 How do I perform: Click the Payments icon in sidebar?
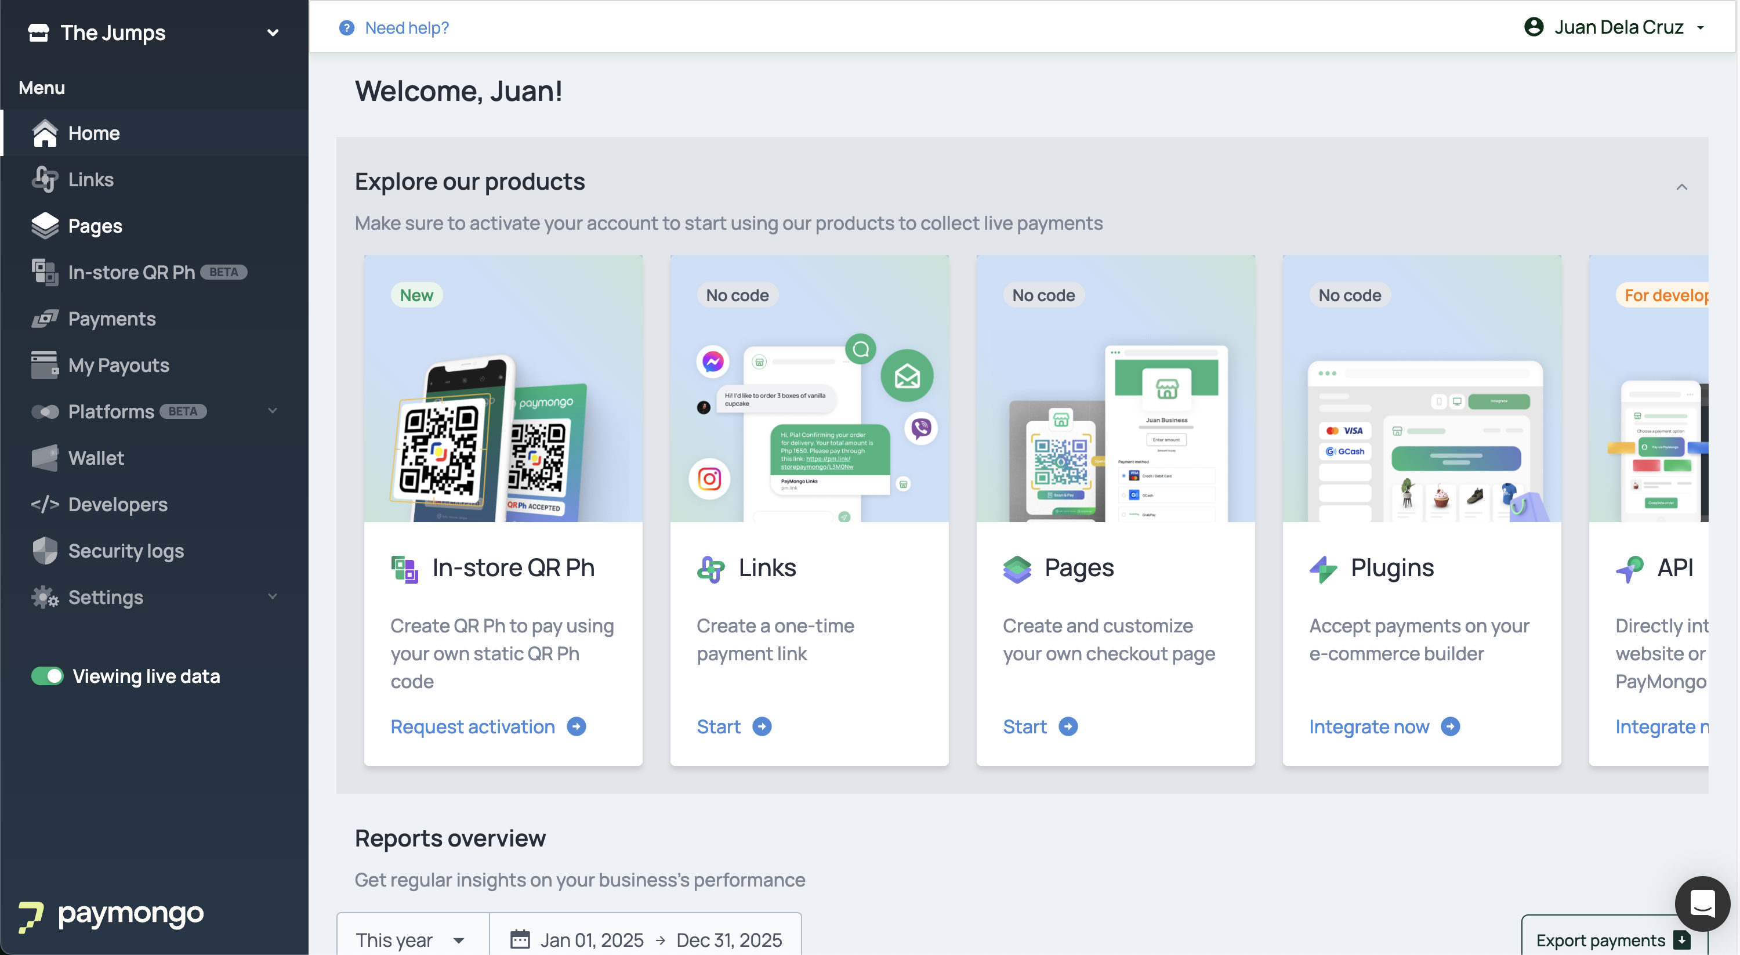(x=45, y=319)
